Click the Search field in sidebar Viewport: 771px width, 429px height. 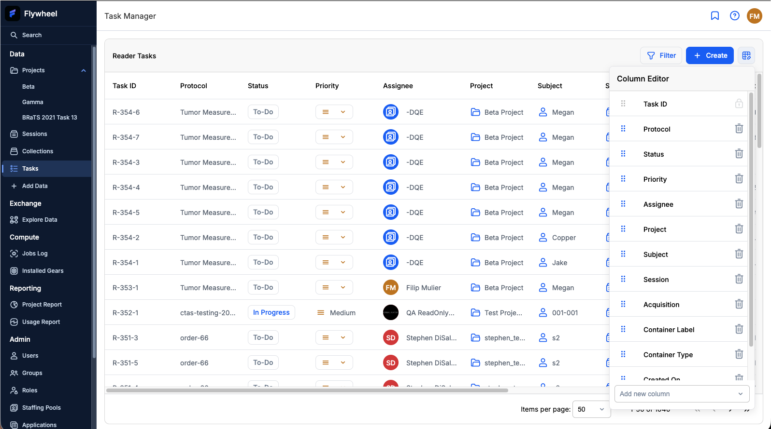(x=32, y=35)
